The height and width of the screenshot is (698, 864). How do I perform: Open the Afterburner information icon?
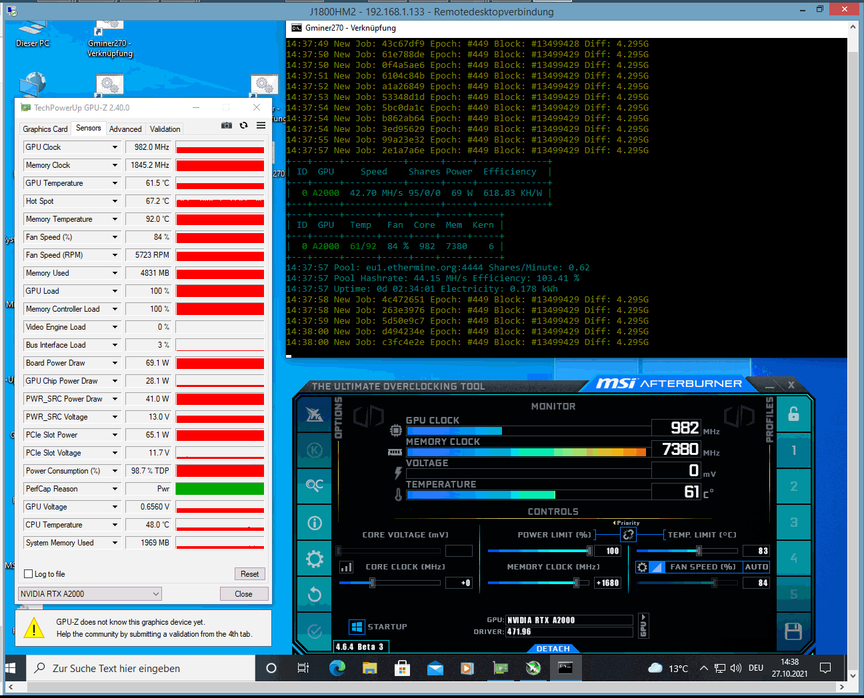pos(315,523)
